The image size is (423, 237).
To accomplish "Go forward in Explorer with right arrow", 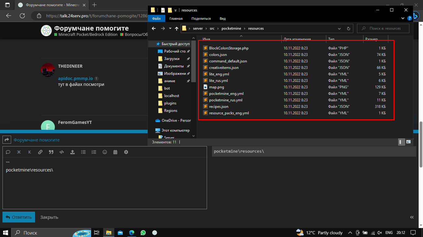I will tap(163, 28).
